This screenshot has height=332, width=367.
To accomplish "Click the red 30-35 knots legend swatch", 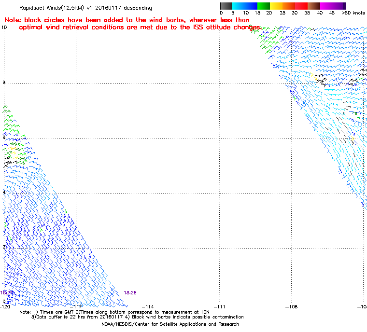I will (301, 6).
